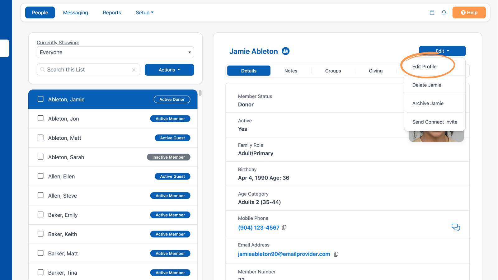Viewport: 498px width, 280px height.
Task: Click the family group icon beside Jamie Ableton
Action: click(285, 51)
